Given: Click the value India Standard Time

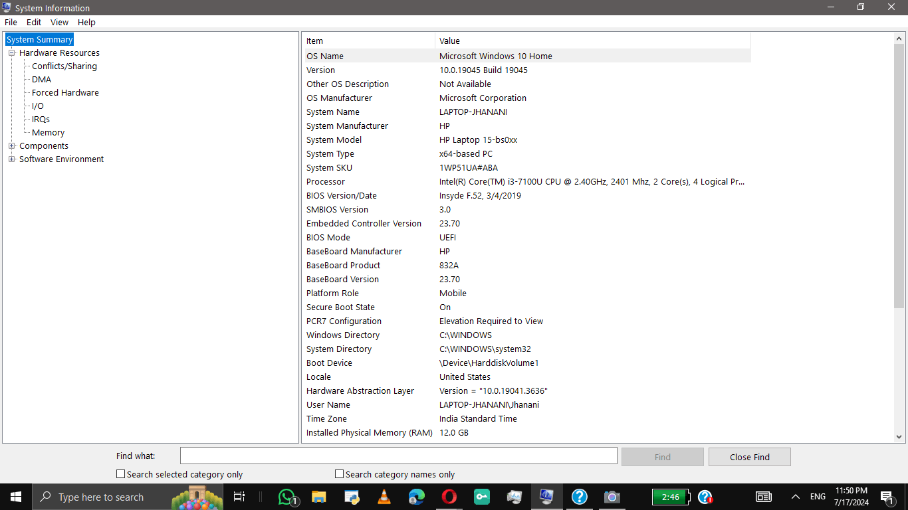Looking at the screenshot, I should pyautogui.click(x=478, y=418).
